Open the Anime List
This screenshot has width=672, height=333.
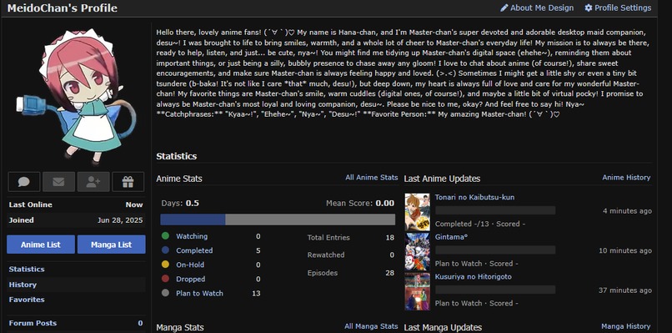41,245
